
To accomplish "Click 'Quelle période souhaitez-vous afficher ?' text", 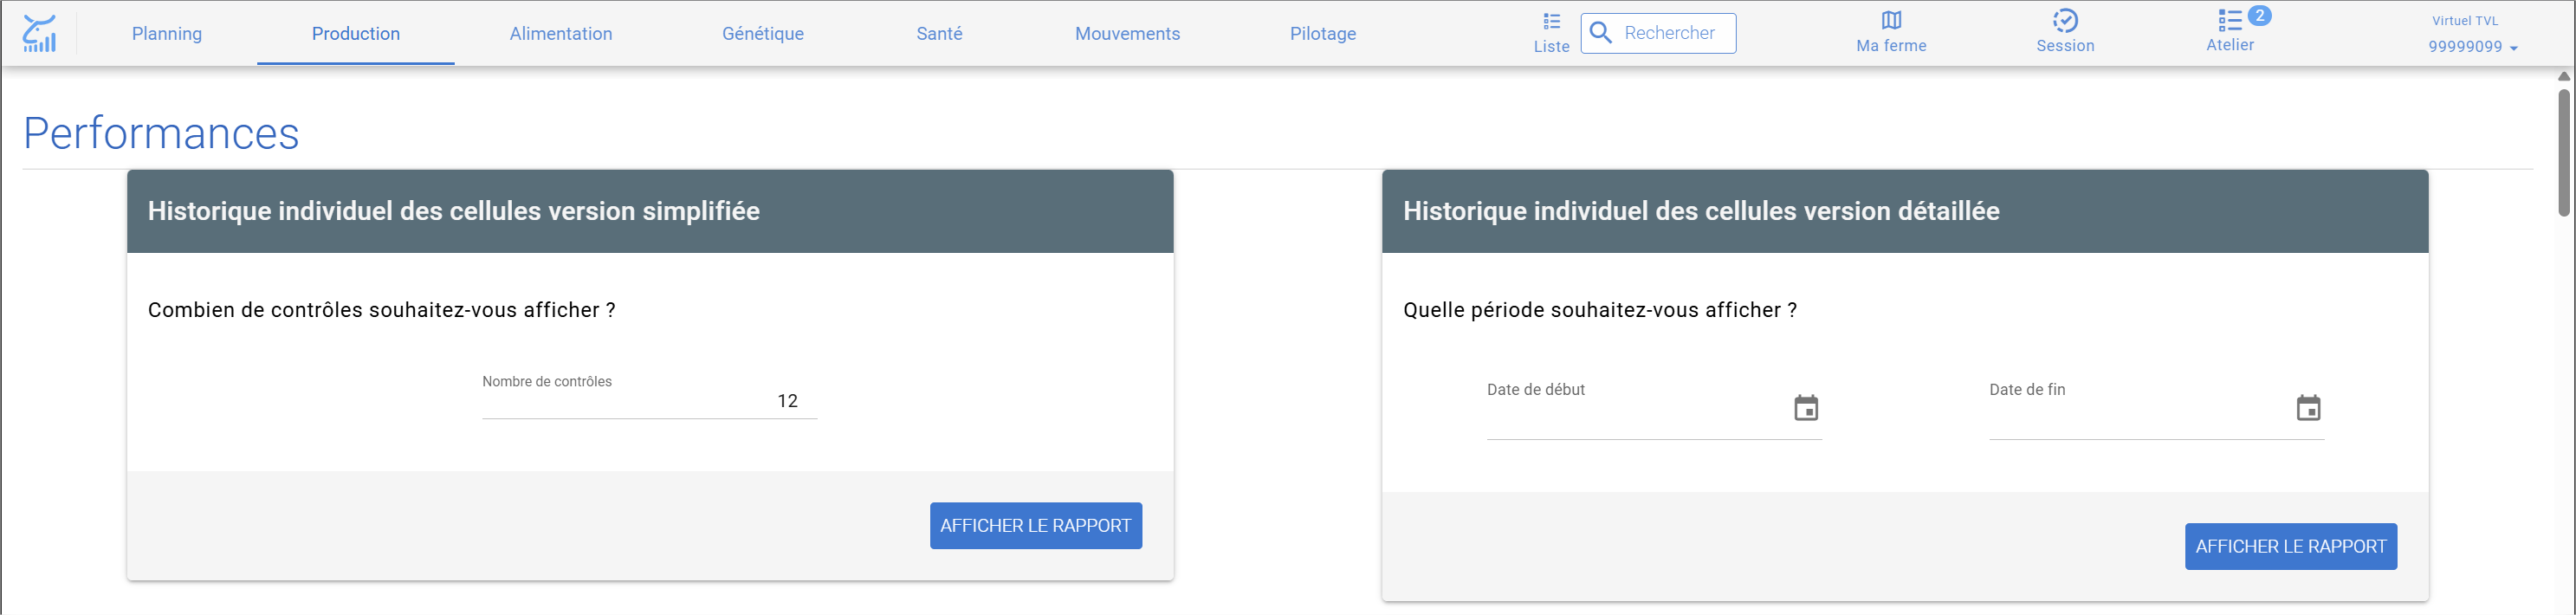I will click(x=1600, y=310).
